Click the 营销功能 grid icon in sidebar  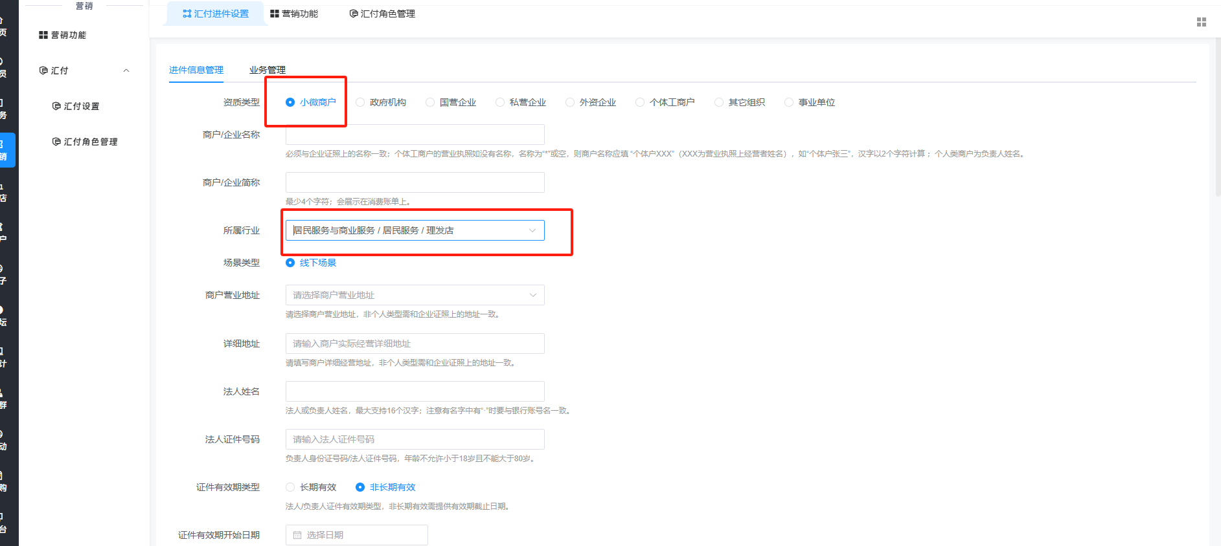point(43,35)
